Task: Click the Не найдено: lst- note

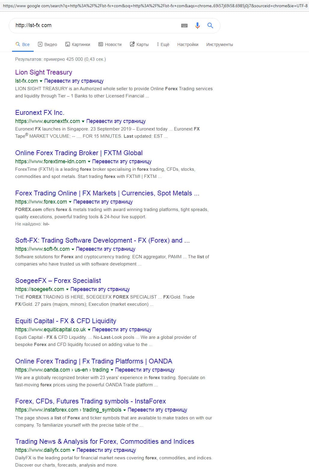Action: pyautogui.click(x=32, y=224)
